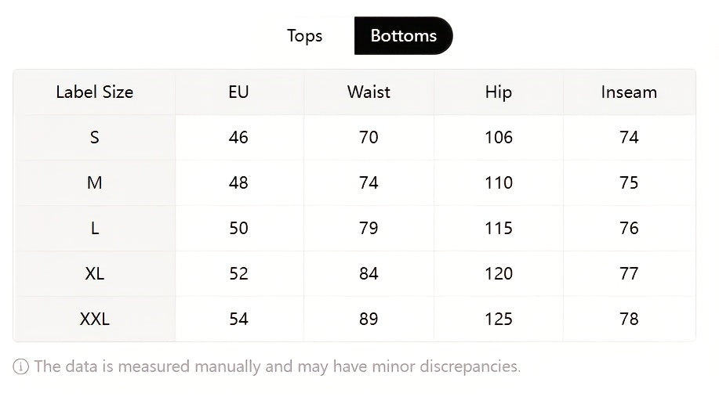Viewport: 719px width, 397px height.
Task: Click the hip value 120 cell
Action: tap(498, 274)
